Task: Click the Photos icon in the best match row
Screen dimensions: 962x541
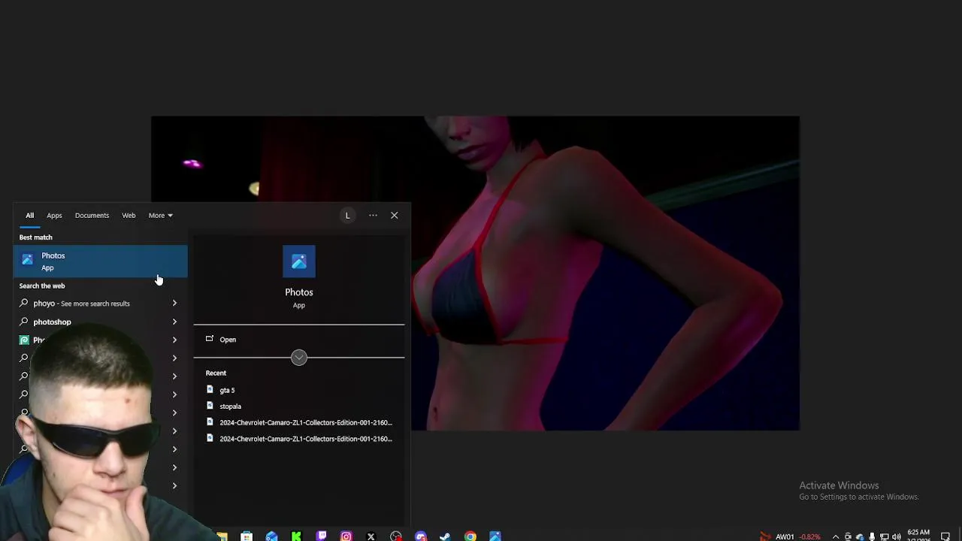Action: click(x=28, y=261)
